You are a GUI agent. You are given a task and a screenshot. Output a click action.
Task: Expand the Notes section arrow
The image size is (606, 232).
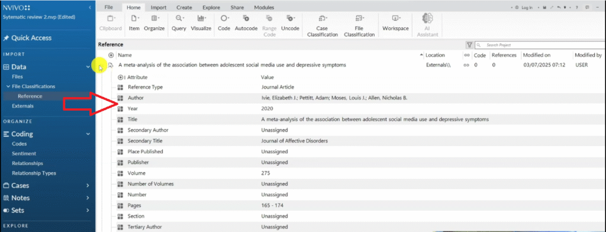[88, 198]
